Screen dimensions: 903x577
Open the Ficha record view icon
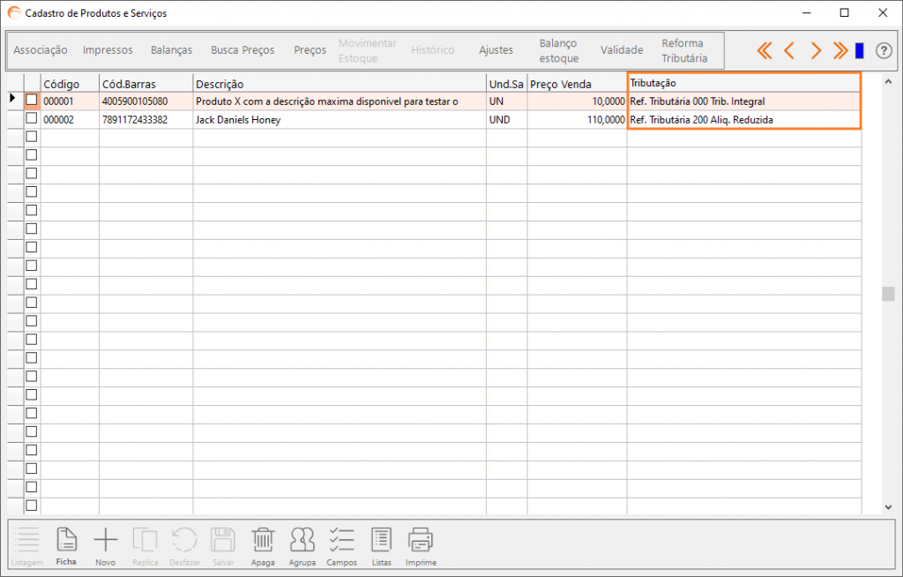[67, 540]
